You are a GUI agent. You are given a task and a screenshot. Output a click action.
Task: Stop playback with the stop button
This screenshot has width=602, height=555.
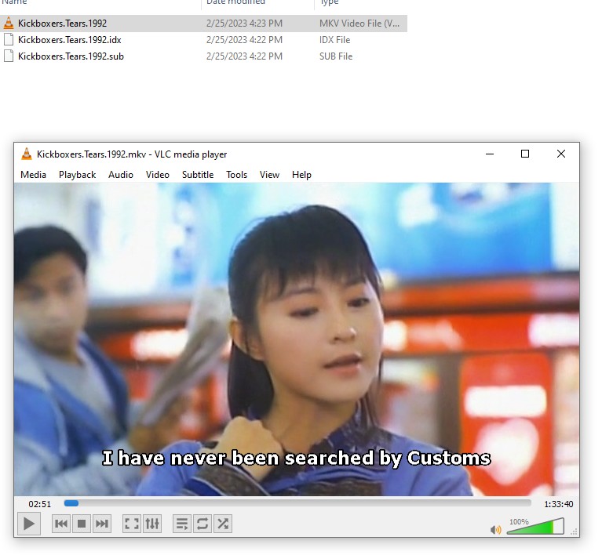pyautogui.click(x=82, y=524)
